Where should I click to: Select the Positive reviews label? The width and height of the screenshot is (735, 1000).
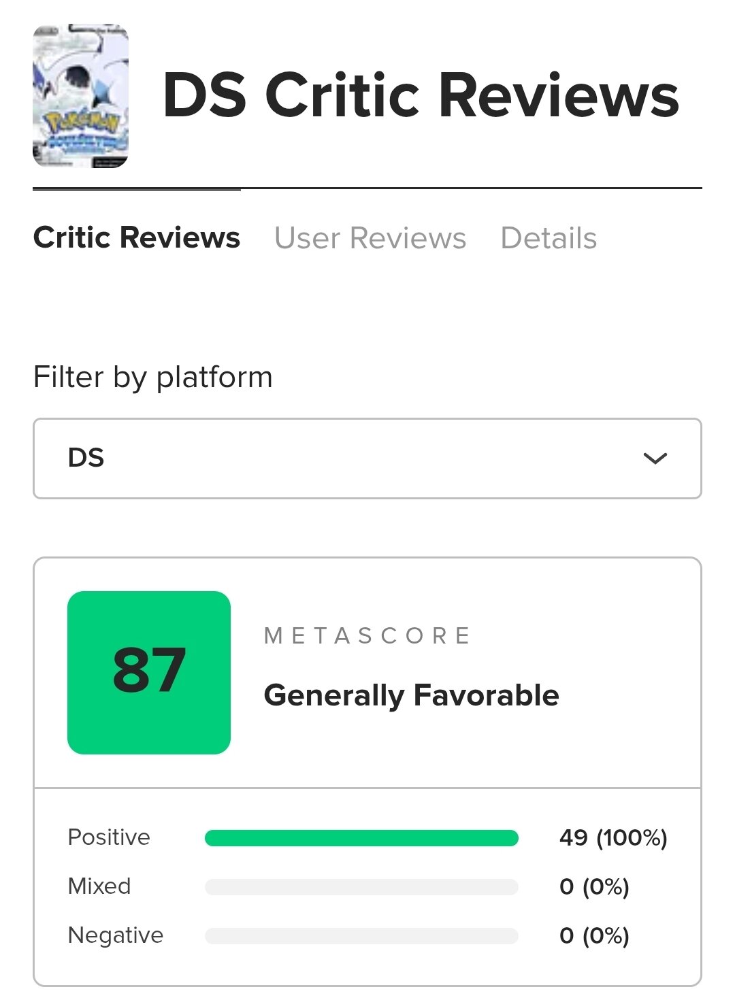point(109,837)
